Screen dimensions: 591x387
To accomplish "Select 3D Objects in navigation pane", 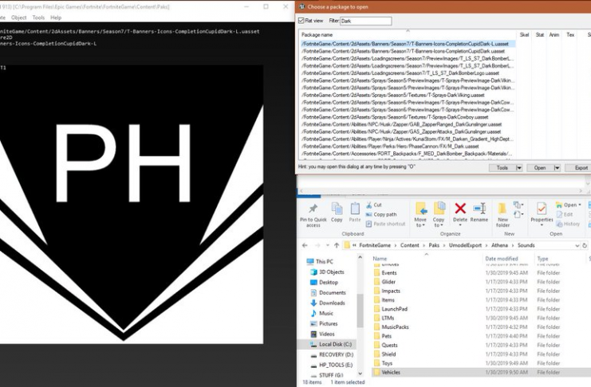I will (327, 272).
